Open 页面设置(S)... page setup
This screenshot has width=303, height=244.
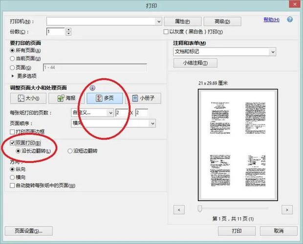29,231
